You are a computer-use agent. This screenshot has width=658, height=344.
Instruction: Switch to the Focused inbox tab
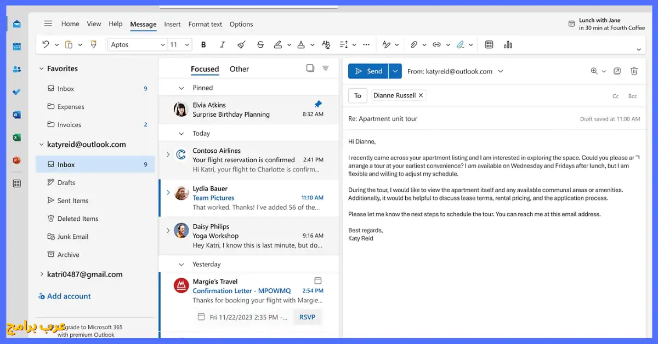click(x=205, y=69)
